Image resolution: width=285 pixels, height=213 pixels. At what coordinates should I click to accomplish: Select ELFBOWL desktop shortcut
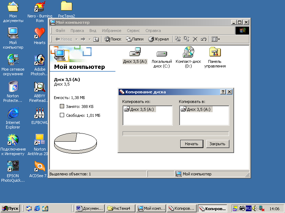(40, 116)
